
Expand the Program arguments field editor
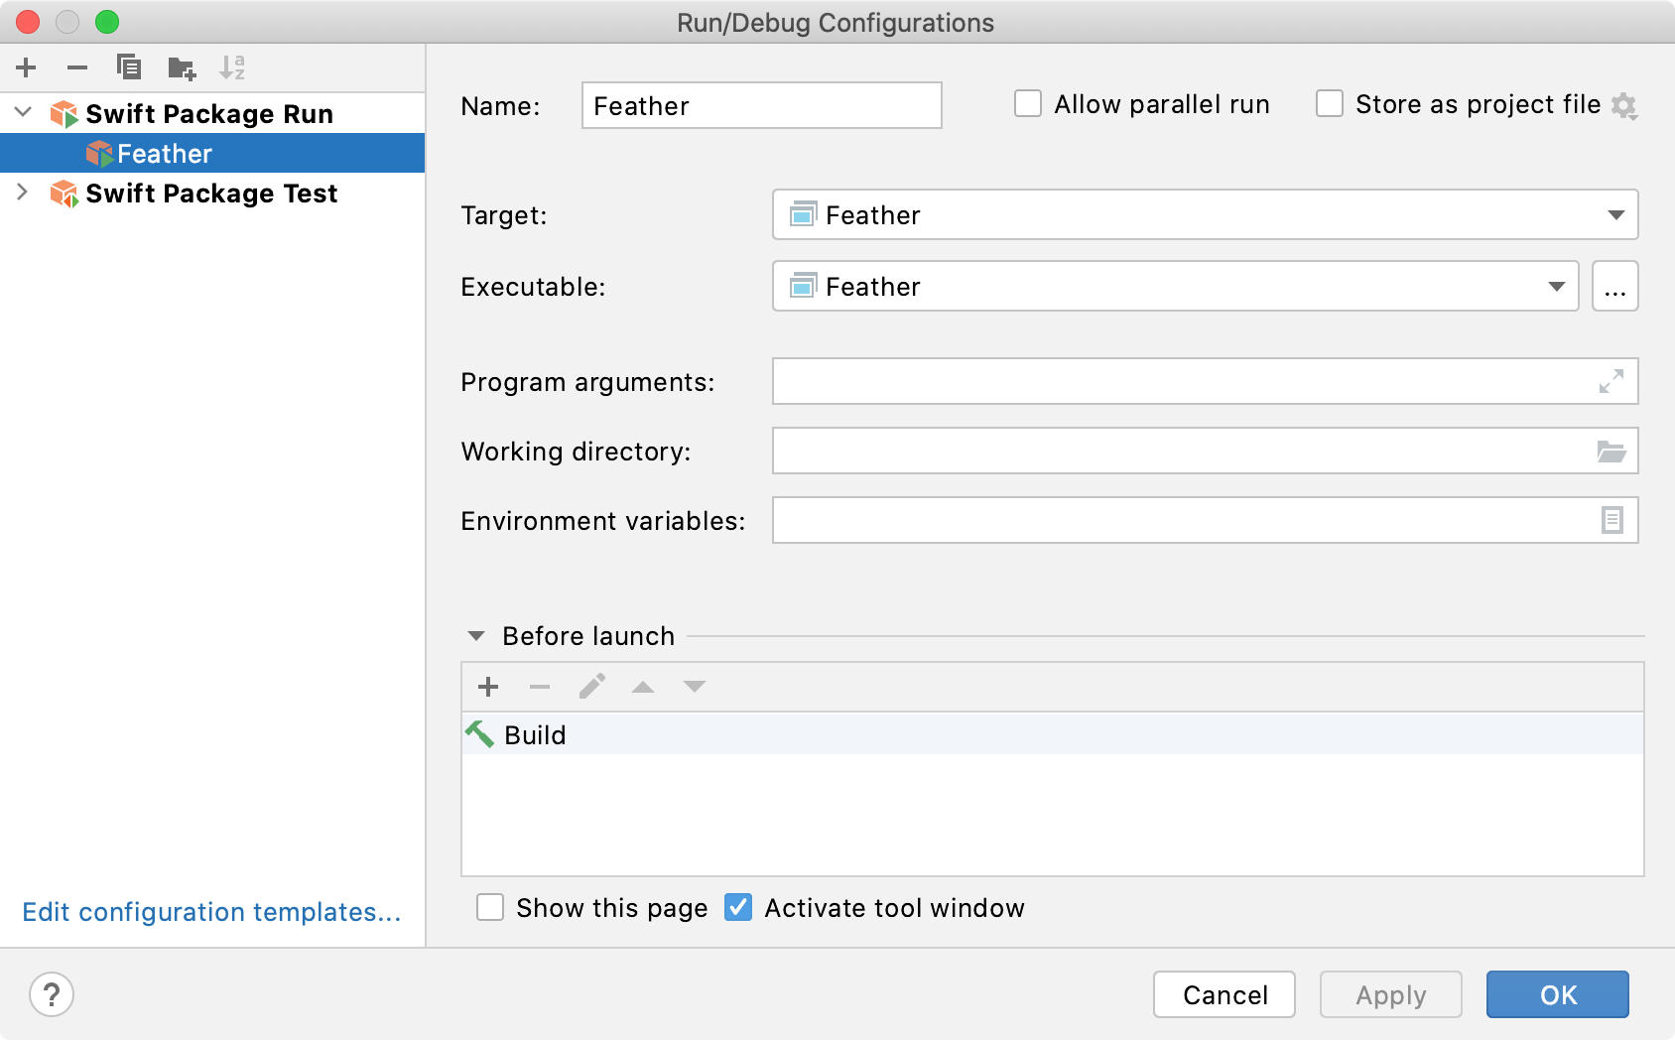[1611, 381]
